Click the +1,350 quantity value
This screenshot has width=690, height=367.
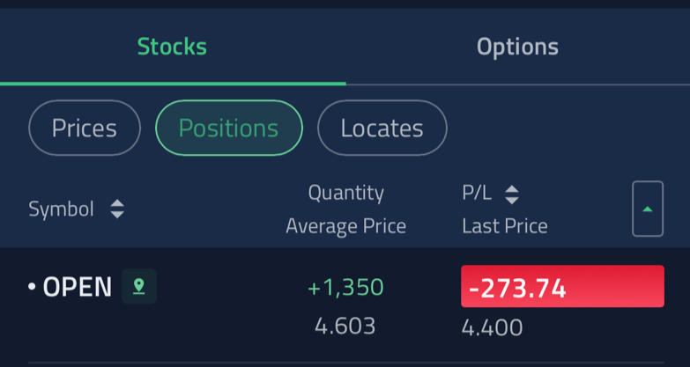coord(345,287)
